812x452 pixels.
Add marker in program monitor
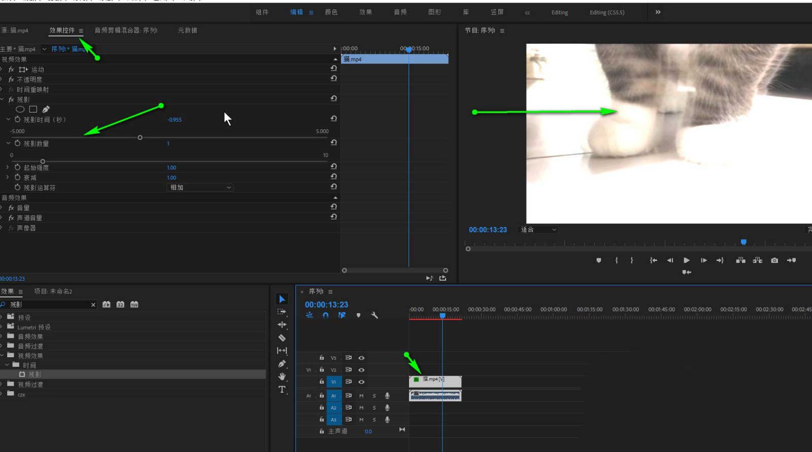click(x=599, y=260)
